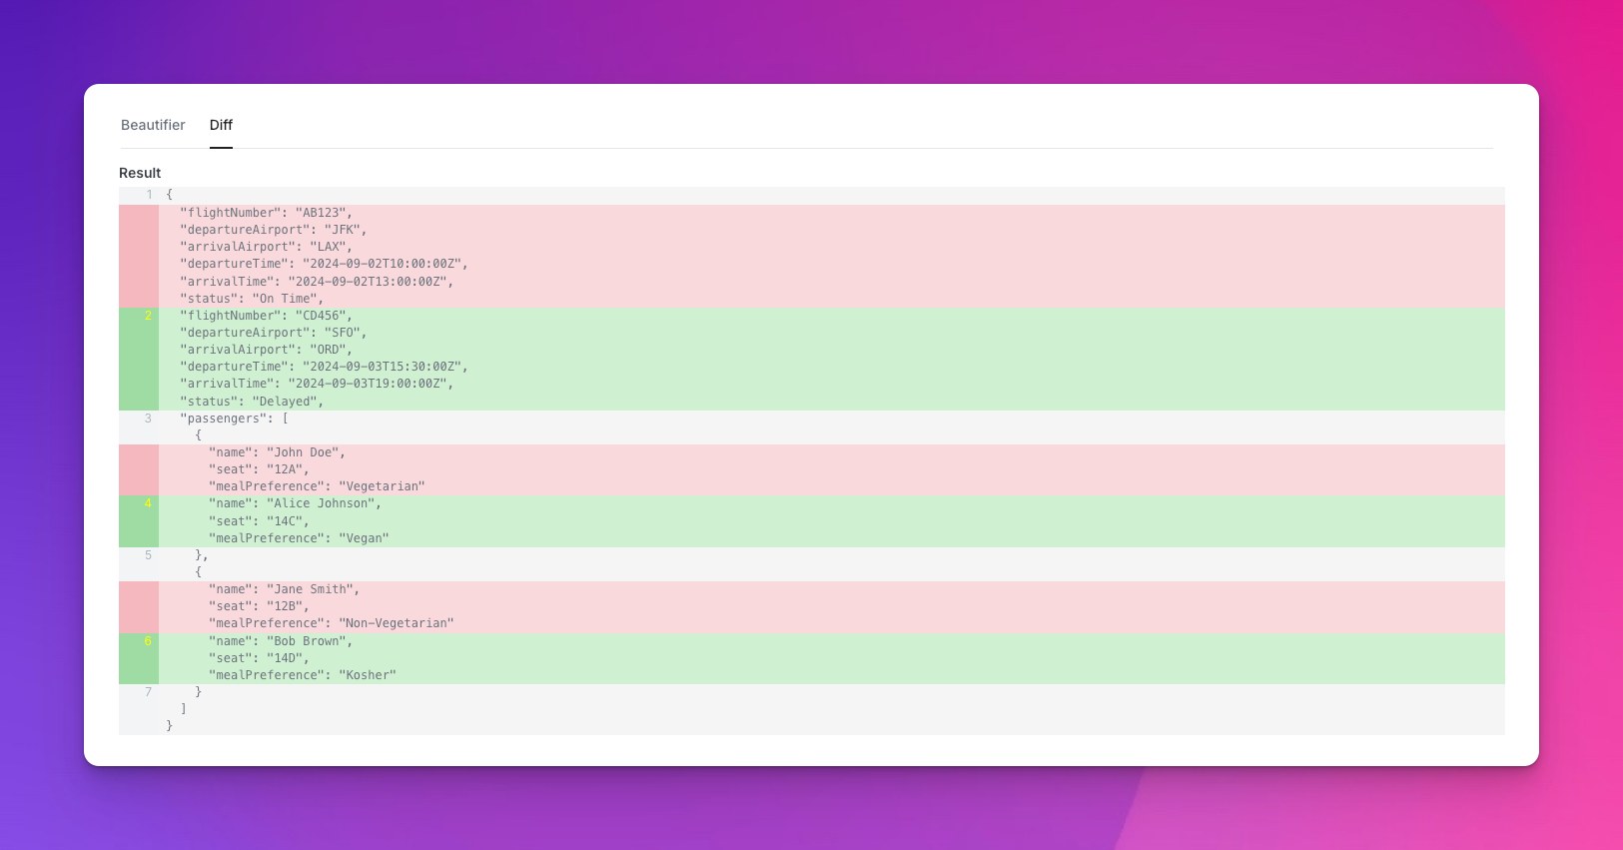The height and width of the screenshot is (850, 1623).
Task: Click the added line "flightNumber": "CD456"
Action: (266, 316)
